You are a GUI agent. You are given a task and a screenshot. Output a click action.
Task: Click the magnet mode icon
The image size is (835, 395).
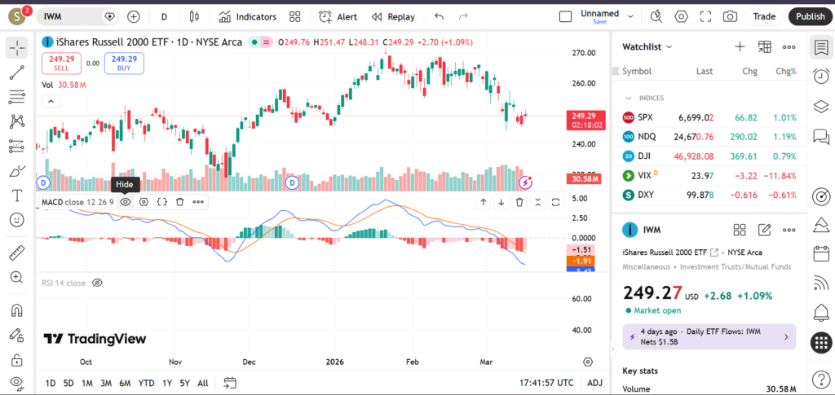click(x=16, y=310)
